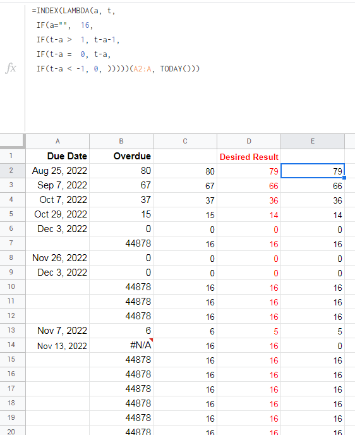
Task: Click inside the formula bar text
Action: 116,40
